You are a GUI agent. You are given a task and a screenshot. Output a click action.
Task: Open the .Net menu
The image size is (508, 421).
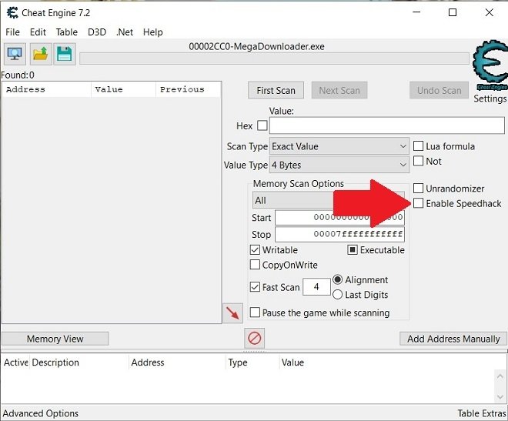pyautogui.click(x=125, y=32)
